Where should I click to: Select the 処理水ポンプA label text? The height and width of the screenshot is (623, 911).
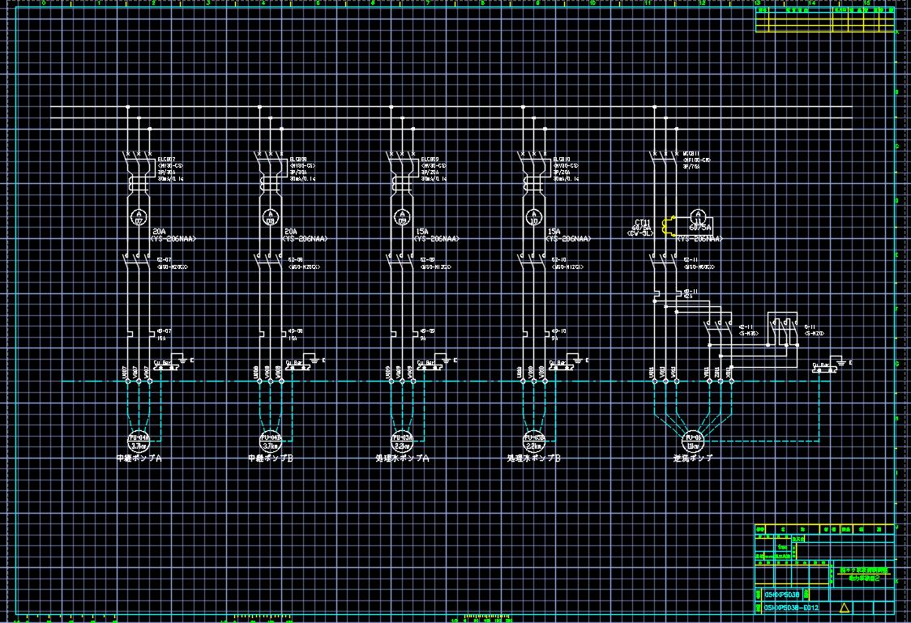coord(402,459)
